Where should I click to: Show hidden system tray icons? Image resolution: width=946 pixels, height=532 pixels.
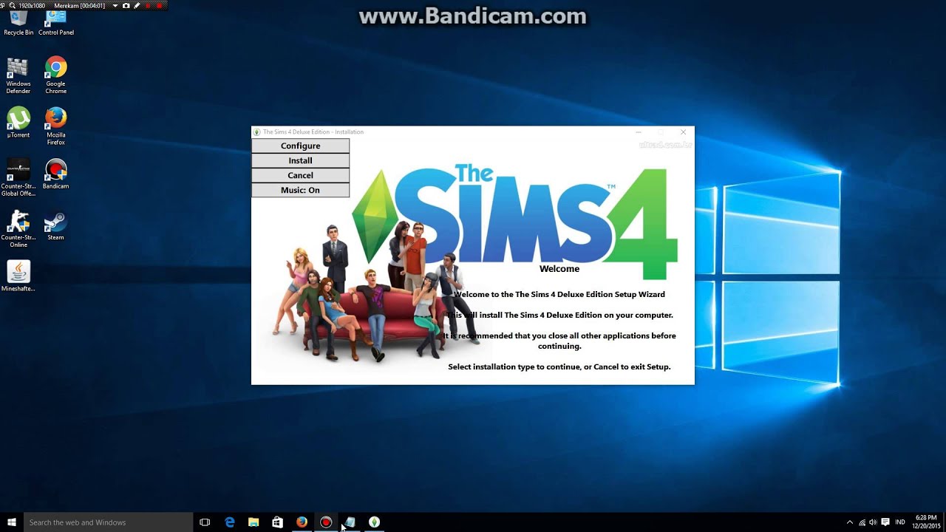850,522
